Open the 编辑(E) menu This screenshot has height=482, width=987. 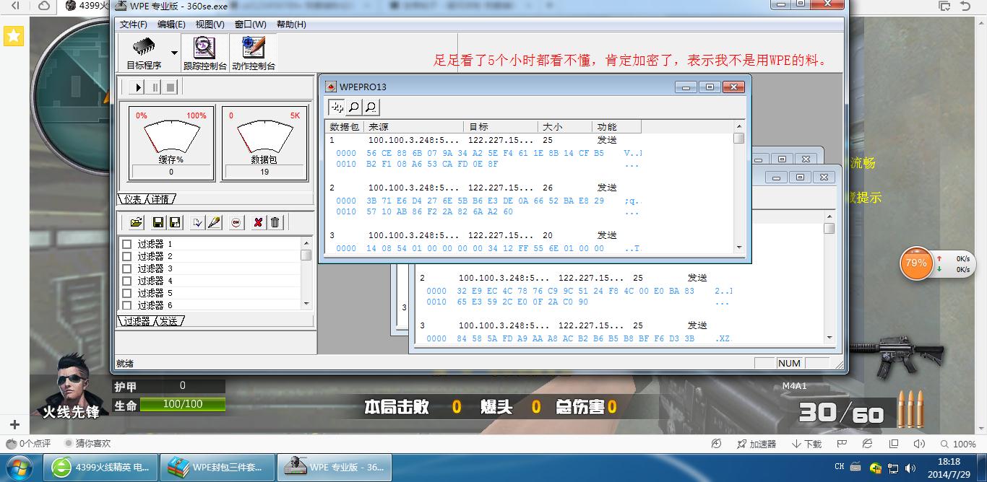(x=171, y=24)
